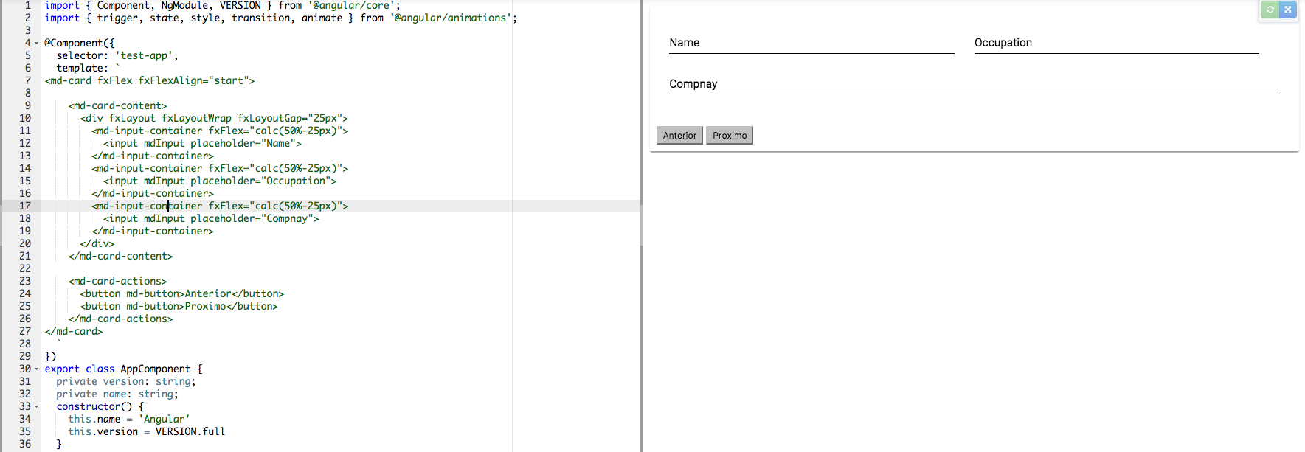Click the Proximo button
Image resolution: width=1305 pixels, height=452 pixels.
[730, 135]
